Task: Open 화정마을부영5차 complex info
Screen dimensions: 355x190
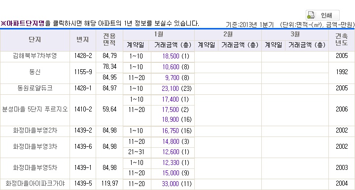Action: (35, 168)
